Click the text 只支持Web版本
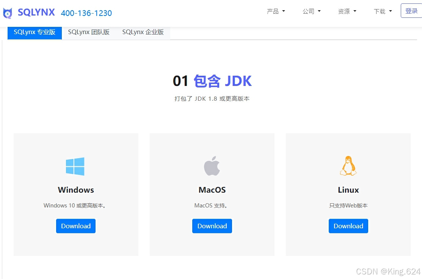This screenshot has height=279, width=422. [x=348, y=206]
